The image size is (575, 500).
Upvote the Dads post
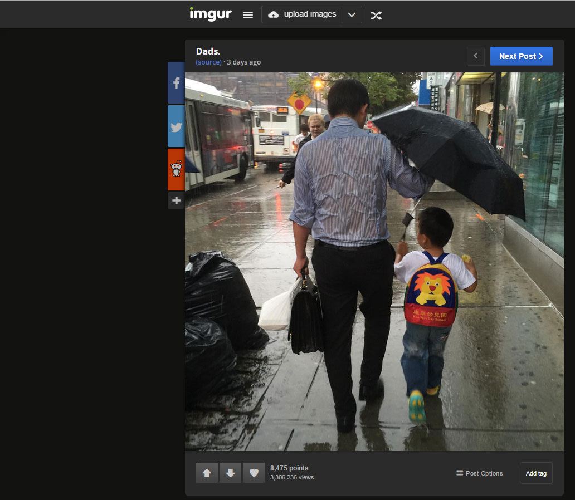pos(207,472)
